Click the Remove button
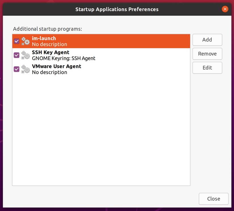This screenshot has width=234, height=211. [x=207, y=54]
